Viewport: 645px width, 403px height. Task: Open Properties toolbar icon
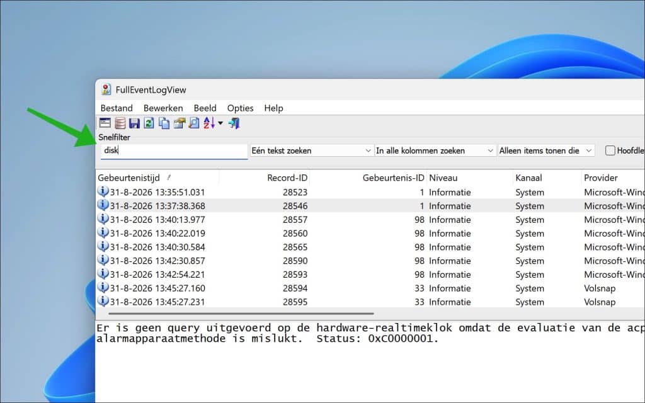tap(179, 123)
